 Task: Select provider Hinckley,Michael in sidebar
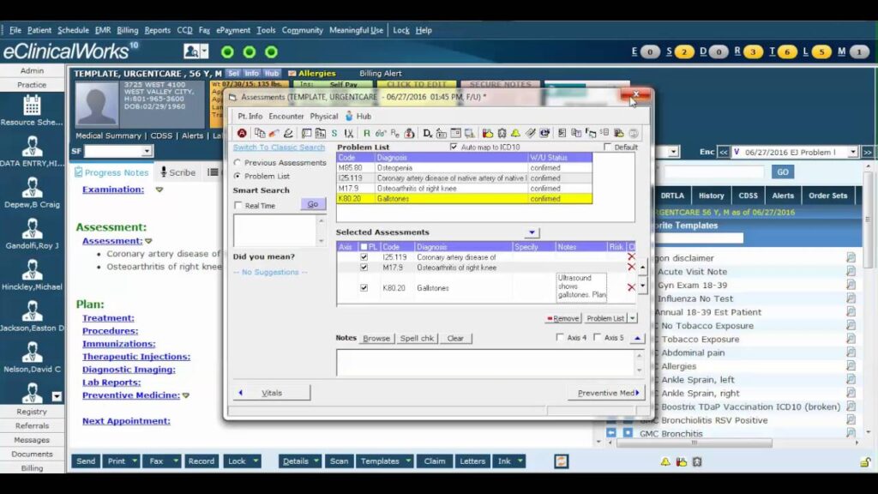32,275
